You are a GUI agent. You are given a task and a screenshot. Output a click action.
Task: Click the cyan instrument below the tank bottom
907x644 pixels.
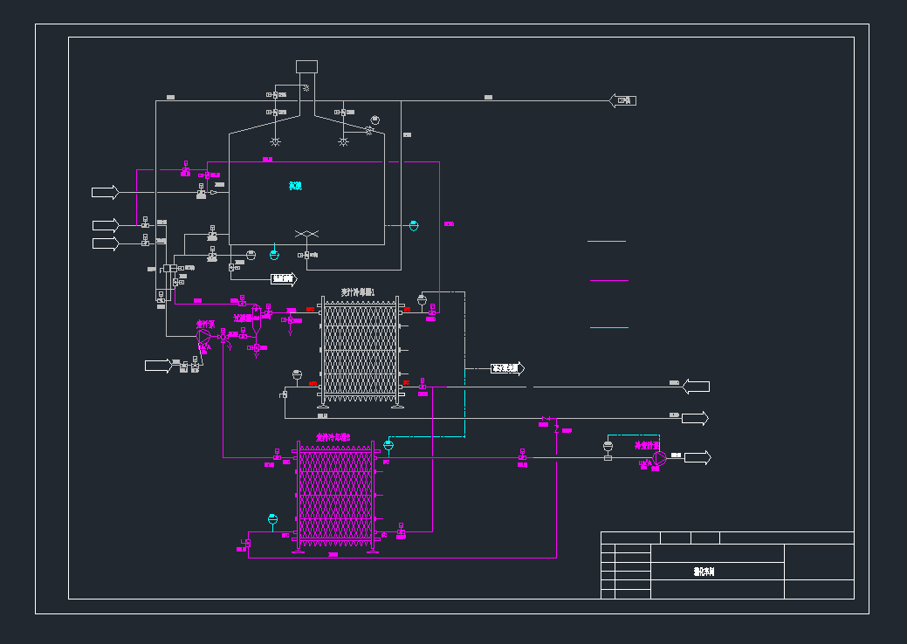274,254
